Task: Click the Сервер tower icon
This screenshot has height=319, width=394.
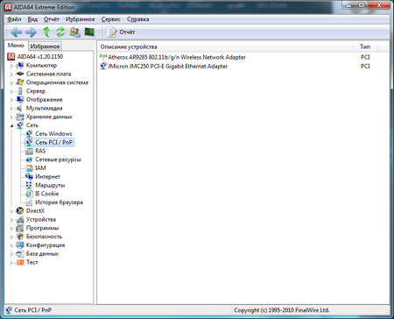Action: point(20,91)
